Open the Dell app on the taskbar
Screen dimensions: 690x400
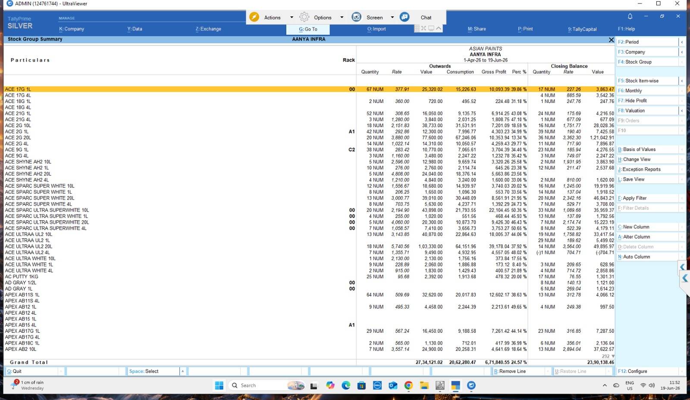(377, 385)
